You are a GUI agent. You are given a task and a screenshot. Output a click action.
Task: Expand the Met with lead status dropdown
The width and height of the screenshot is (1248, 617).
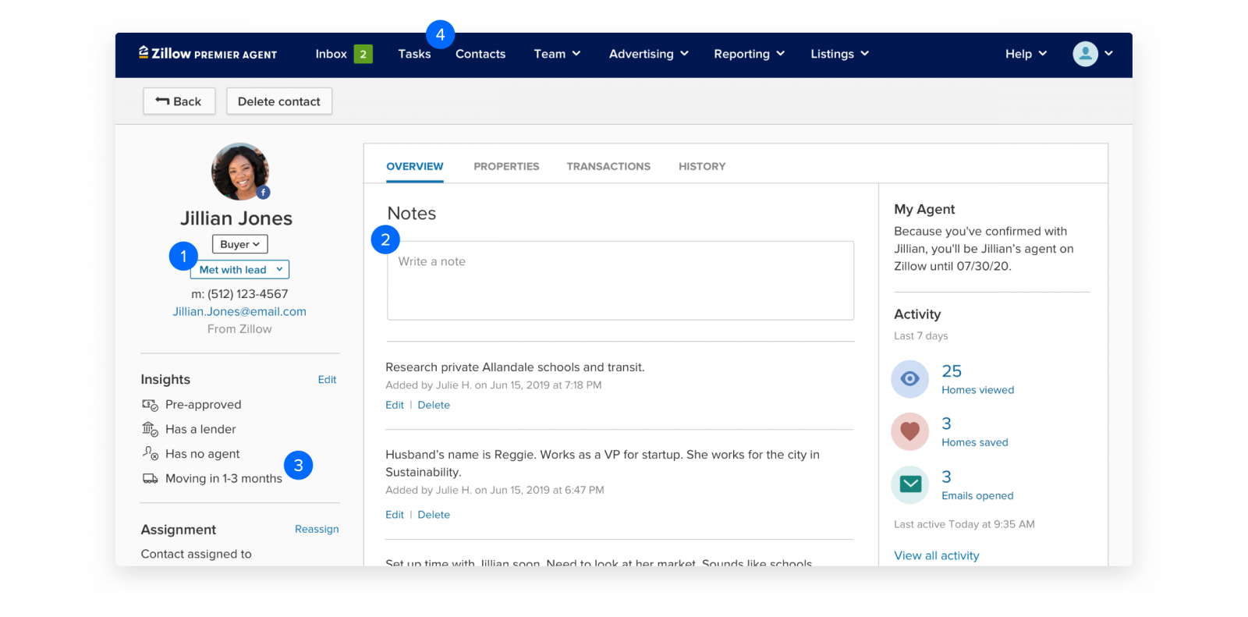click(240, 270)
